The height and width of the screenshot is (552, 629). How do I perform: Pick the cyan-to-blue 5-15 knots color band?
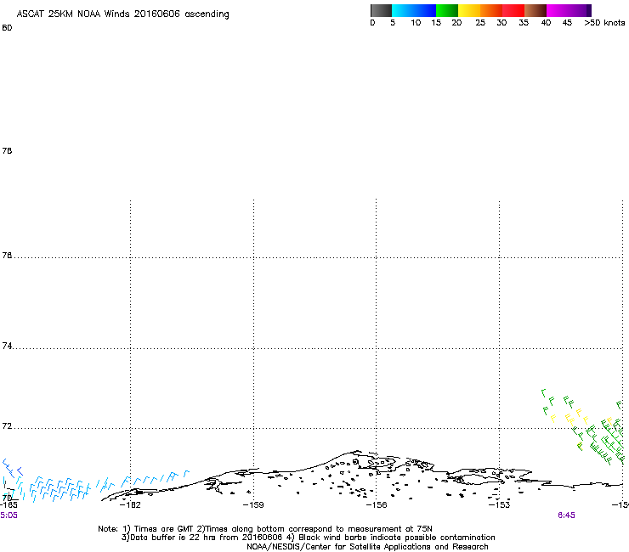click(x=414, y=10)
